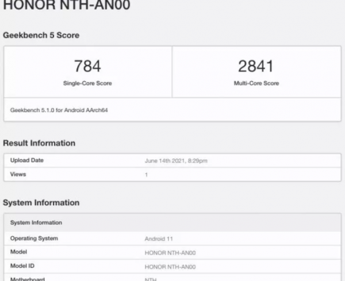Click the Multi-Core Score label

tap(256, 83)
